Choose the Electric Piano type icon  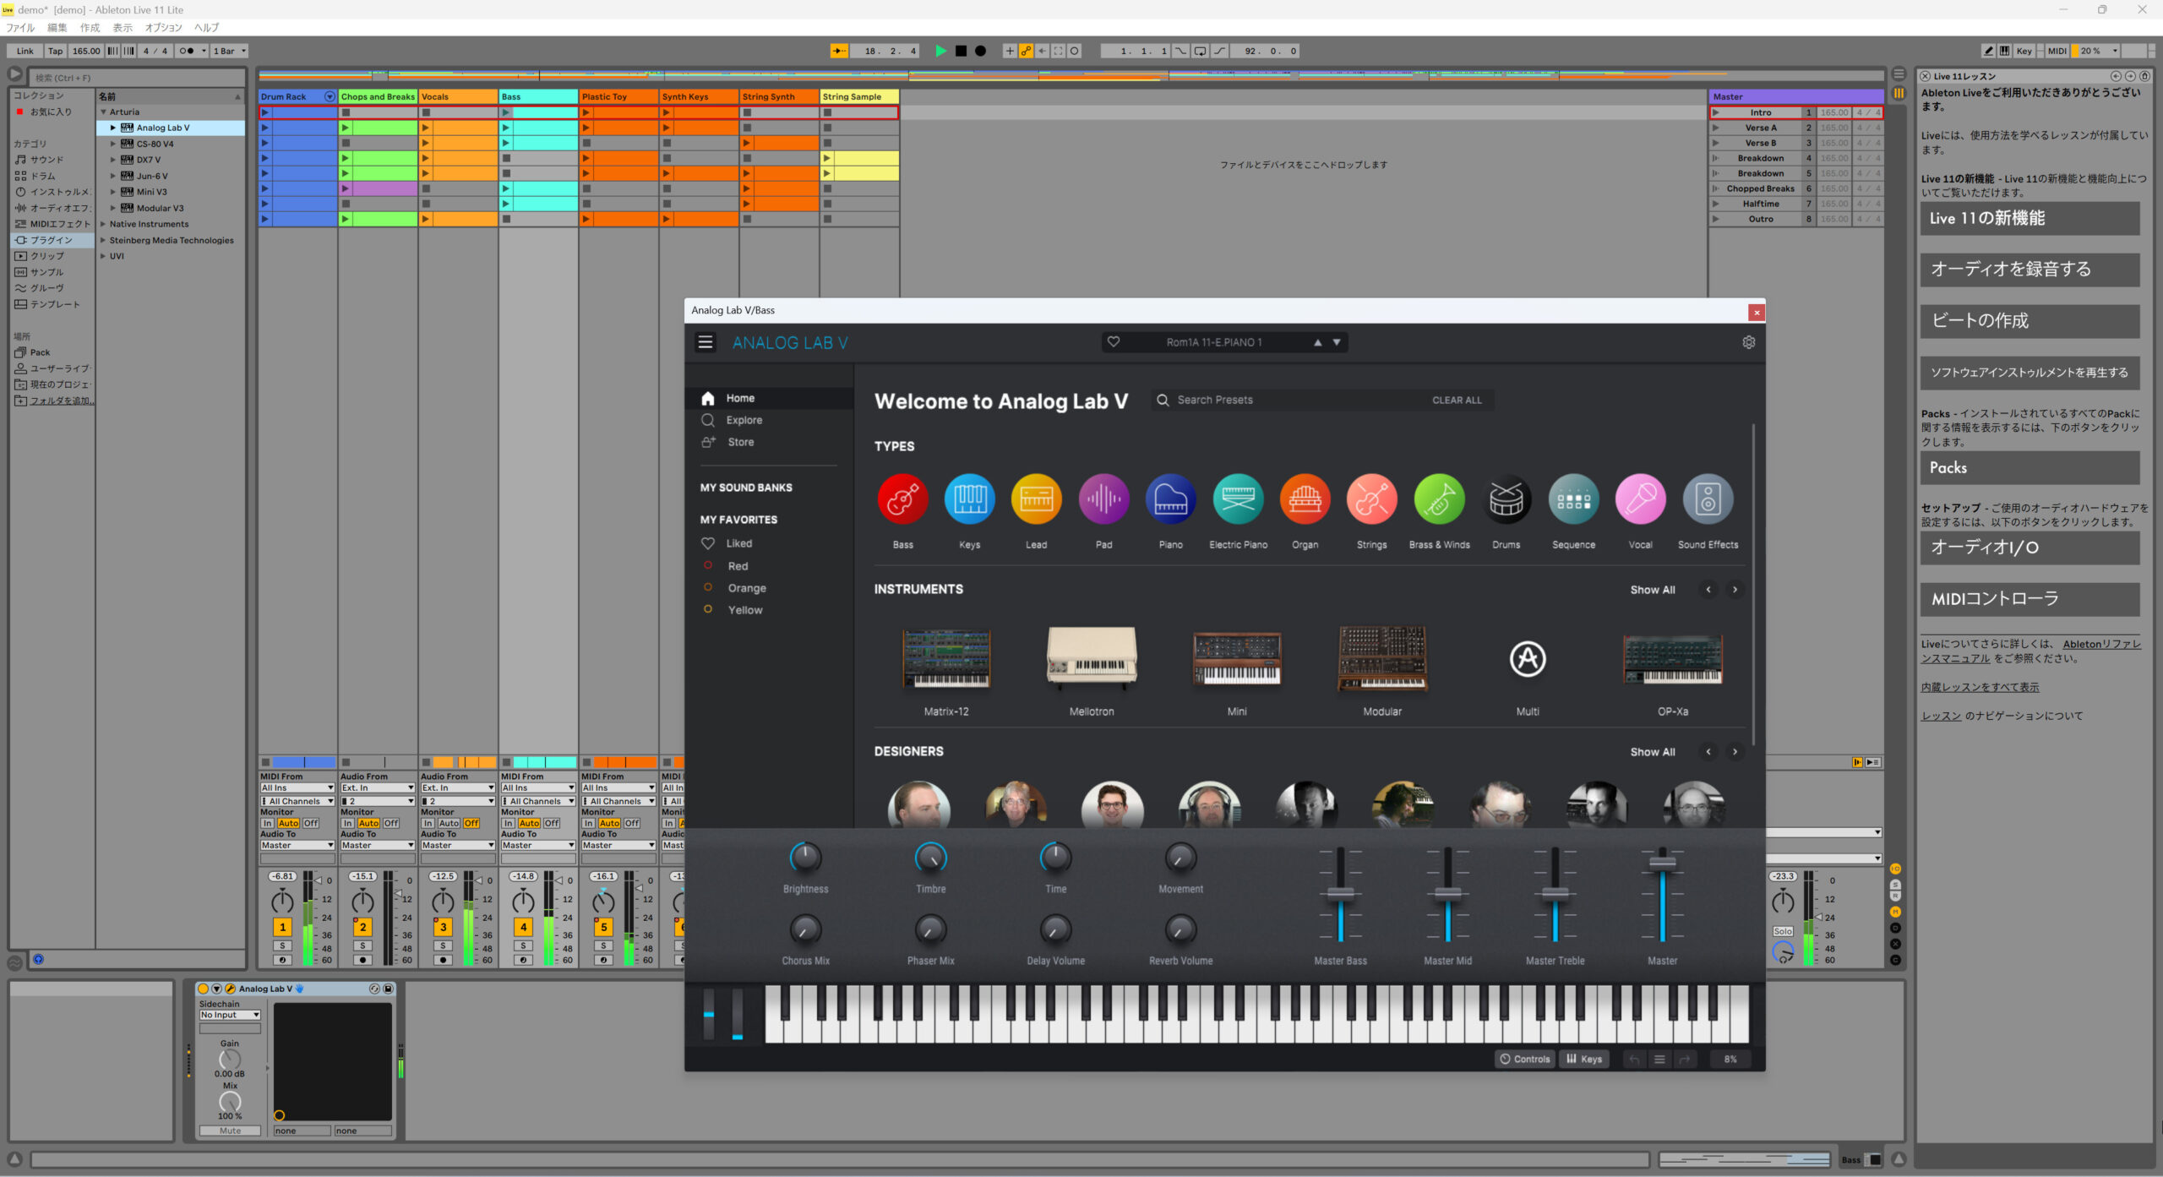[x=1238, y=499]
